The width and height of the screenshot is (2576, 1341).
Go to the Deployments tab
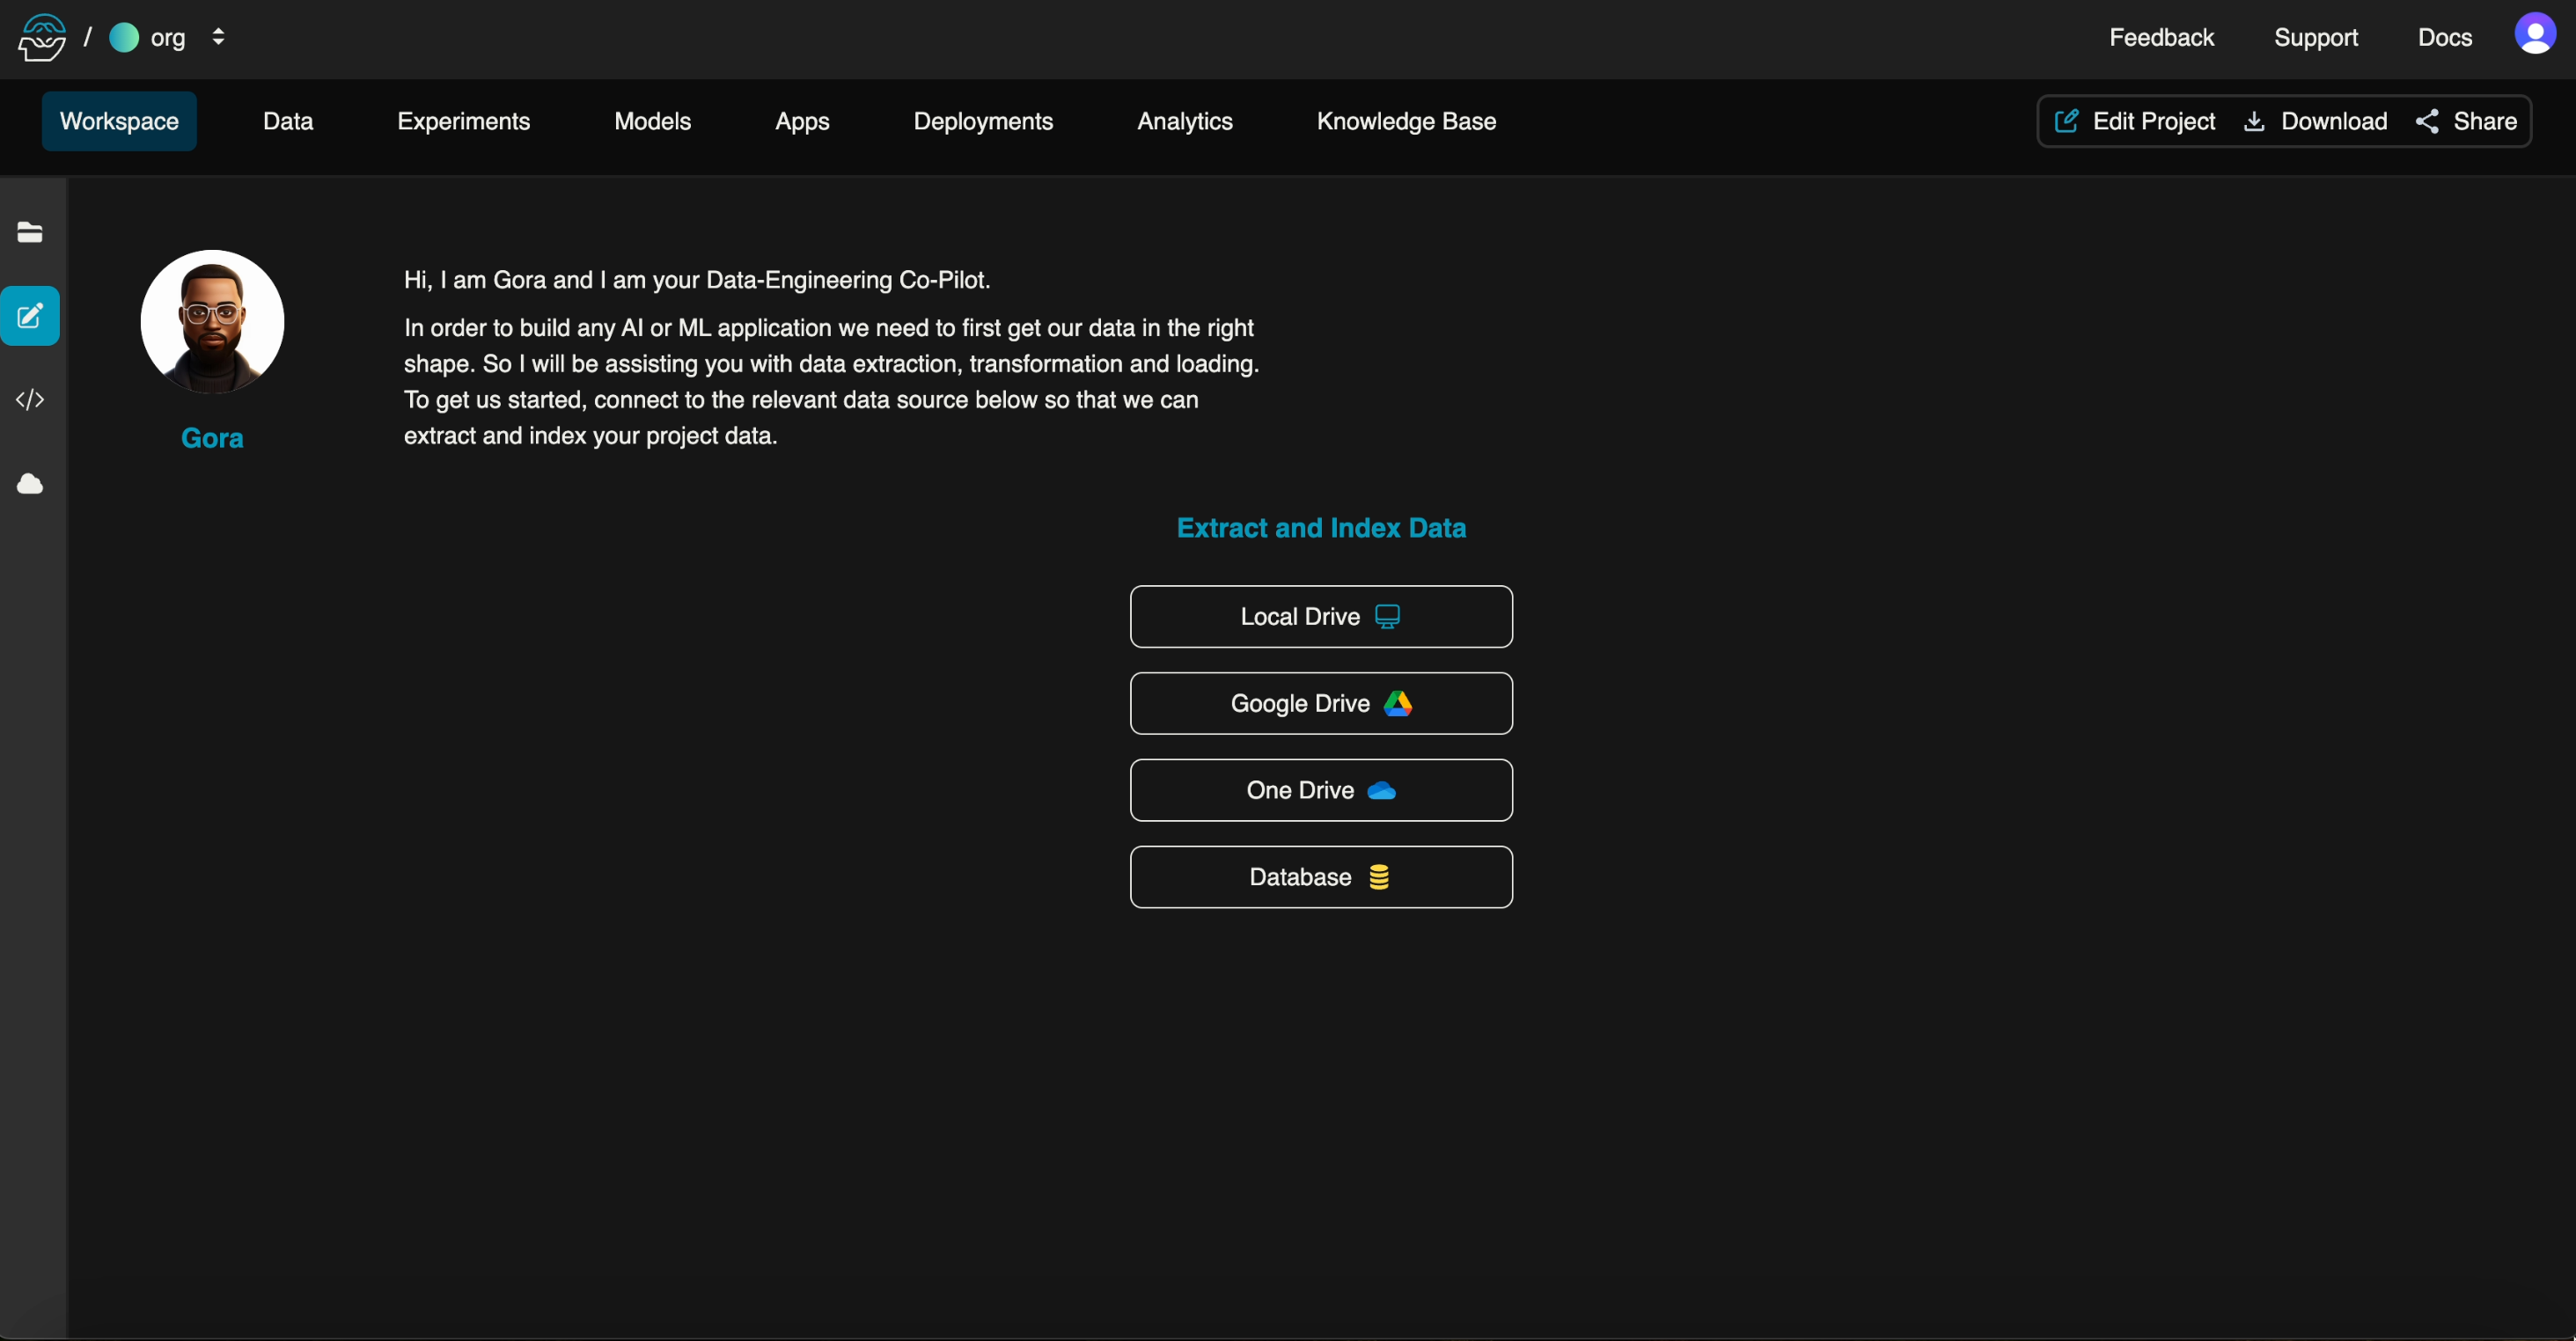tap(982, 121)
